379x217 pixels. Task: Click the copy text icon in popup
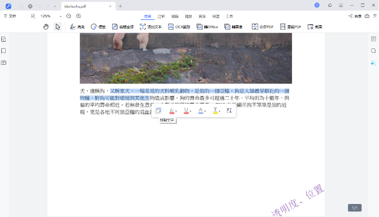(x=158, y=111)
